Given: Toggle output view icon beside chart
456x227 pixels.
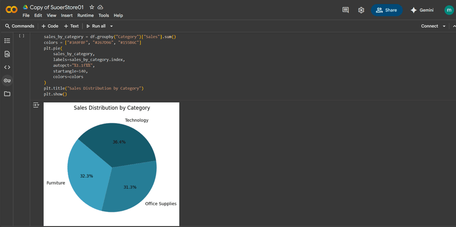Looking at the screenshot, I should (36, 105).
